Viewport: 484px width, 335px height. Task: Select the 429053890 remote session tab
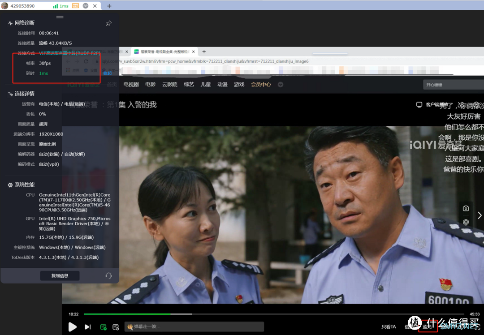pos(22,6)
